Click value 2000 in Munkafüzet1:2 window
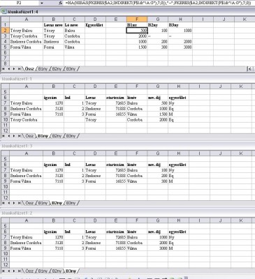The height and width of the screenshot is (279, 255). 158,243
